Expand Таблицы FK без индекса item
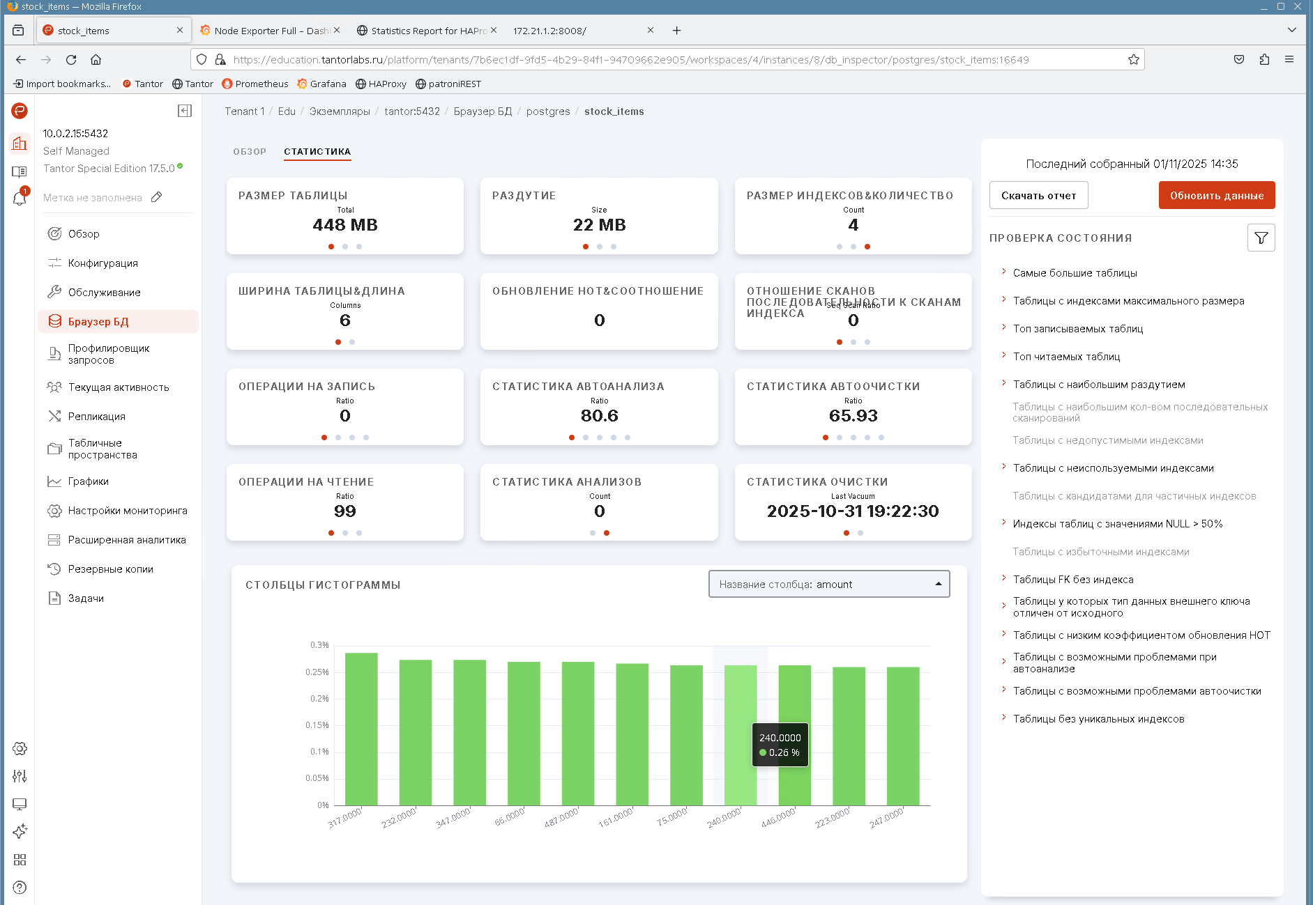 (x=1072, y=580)
